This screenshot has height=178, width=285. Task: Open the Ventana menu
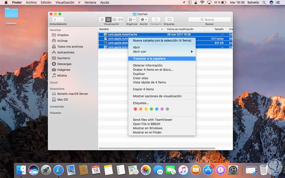90,2
